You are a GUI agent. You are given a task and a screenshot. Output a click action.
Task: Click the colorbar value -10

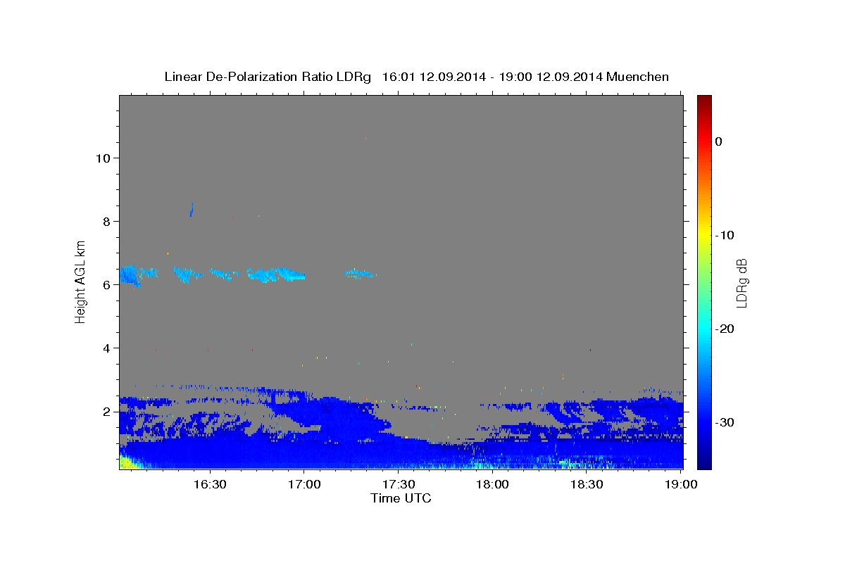tap(725, 235)
